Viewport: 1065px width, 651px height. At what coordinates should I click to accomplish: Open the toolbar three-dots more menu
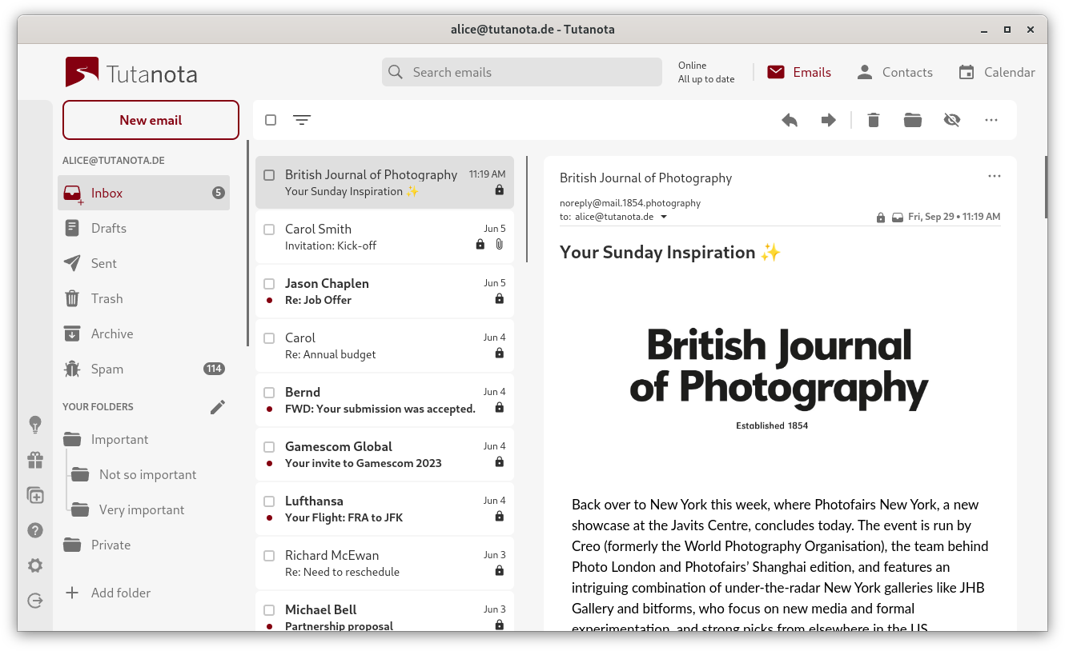coord(991,120)
